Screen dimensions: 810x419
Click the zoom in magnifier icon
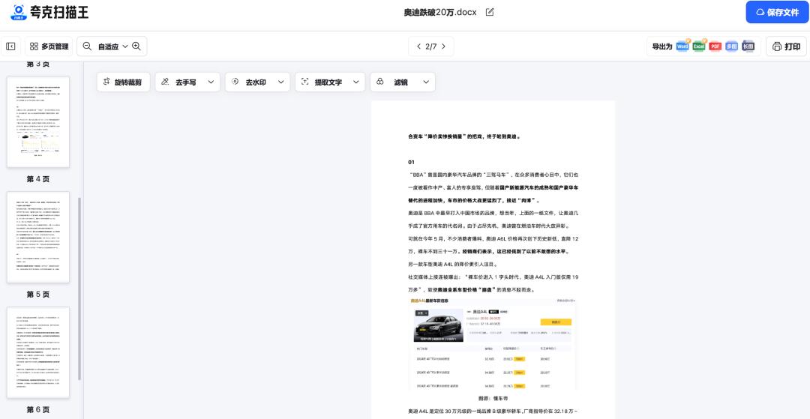click(x=136, y=46)
